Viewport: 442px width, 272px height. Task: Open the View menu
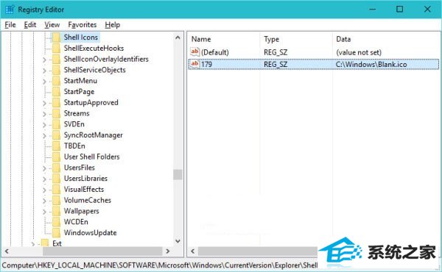coord(52,25)
